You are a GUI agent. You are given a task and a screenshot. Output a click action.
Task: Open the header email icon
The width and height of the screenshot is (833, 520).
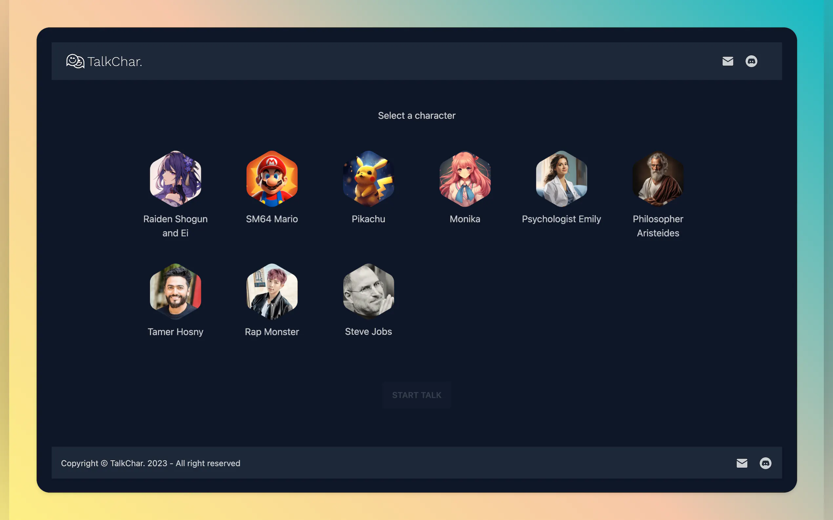click(727, 61)
